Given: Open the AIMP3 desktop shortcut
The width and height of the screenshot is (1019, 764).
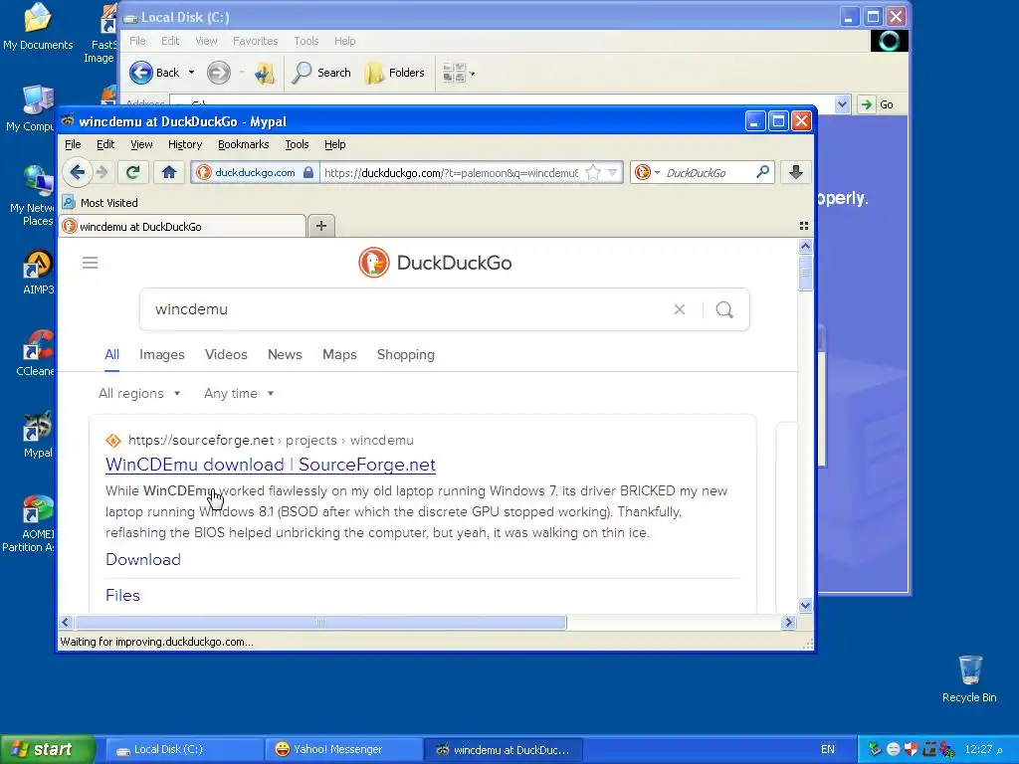Looking at the screenshot, I should pyautogui.click(x=38, y=274).
